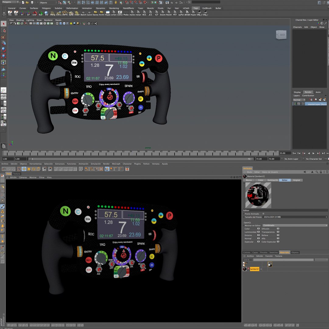
Task: Toggle the Relieve channel checkbox
Action: pos(278,235)
